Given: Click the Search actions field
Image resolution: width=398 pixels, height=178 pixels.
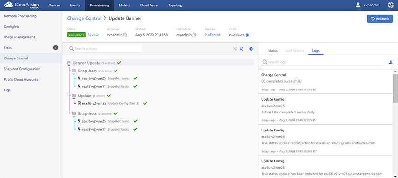Looking at the screenshot, I should click(104, 48).
